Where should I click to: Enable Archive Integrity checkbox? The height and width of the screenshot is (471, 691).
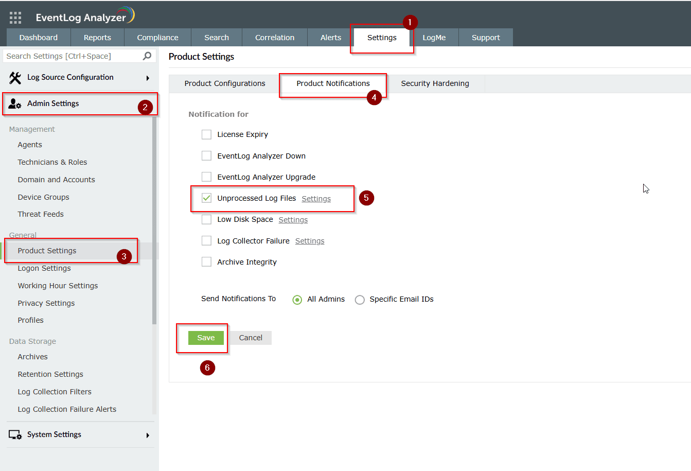[x=206, y=261]
